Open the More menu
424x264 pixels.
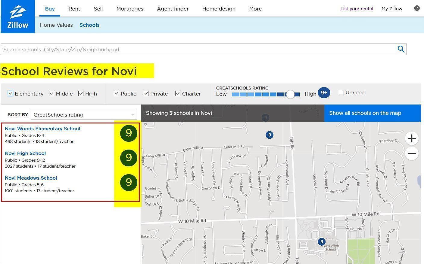tap(255, 9)
